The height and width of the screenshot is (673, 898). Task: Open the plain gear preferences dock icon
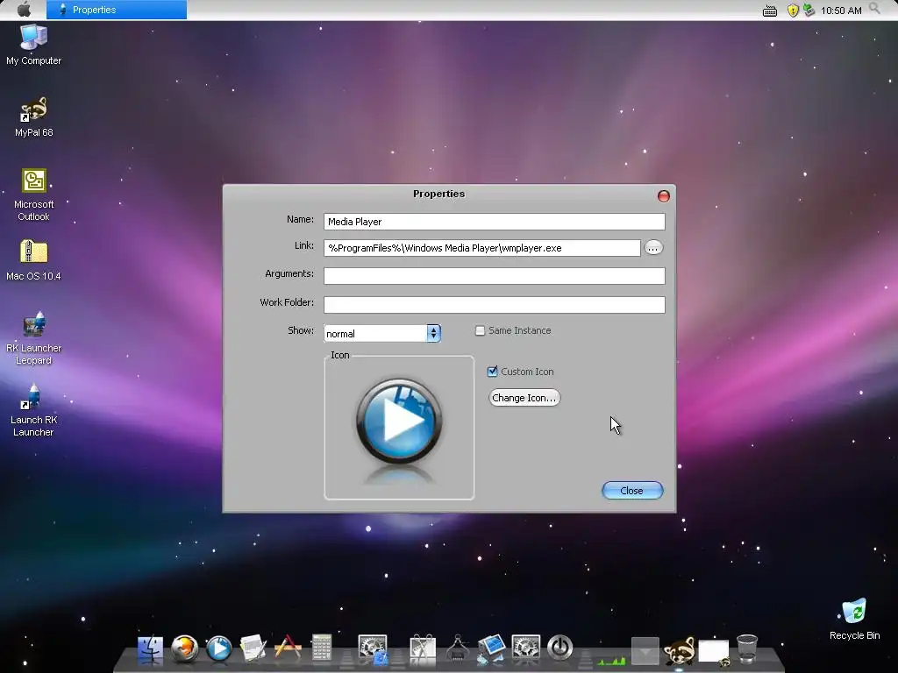pyautogui.click(x=526, y=649)
